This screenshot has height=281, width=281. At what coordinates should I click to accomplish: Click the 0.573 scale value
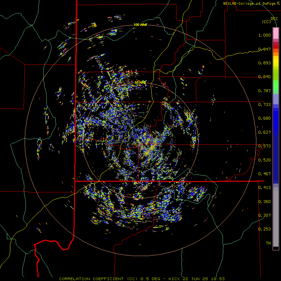tap(264, 146)
